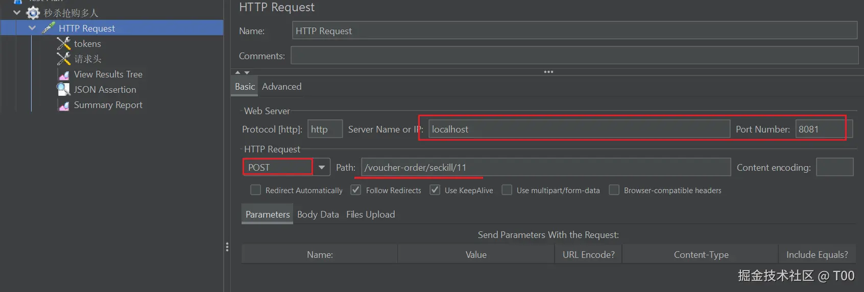Viewport: 864px width, 292px height.
Task: Click the Summary Report listener icon
Action: tap(64, 105)
